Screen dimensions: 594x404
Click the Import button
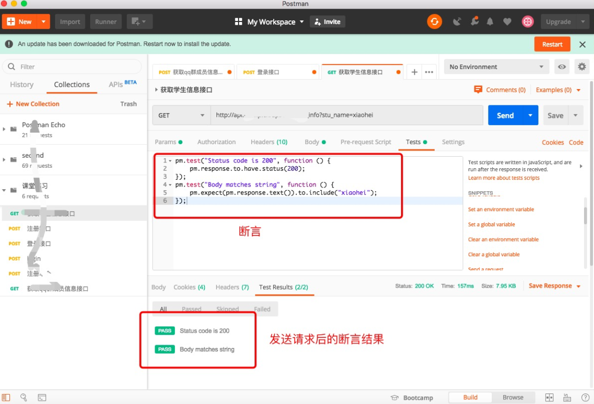pos(70,21)
